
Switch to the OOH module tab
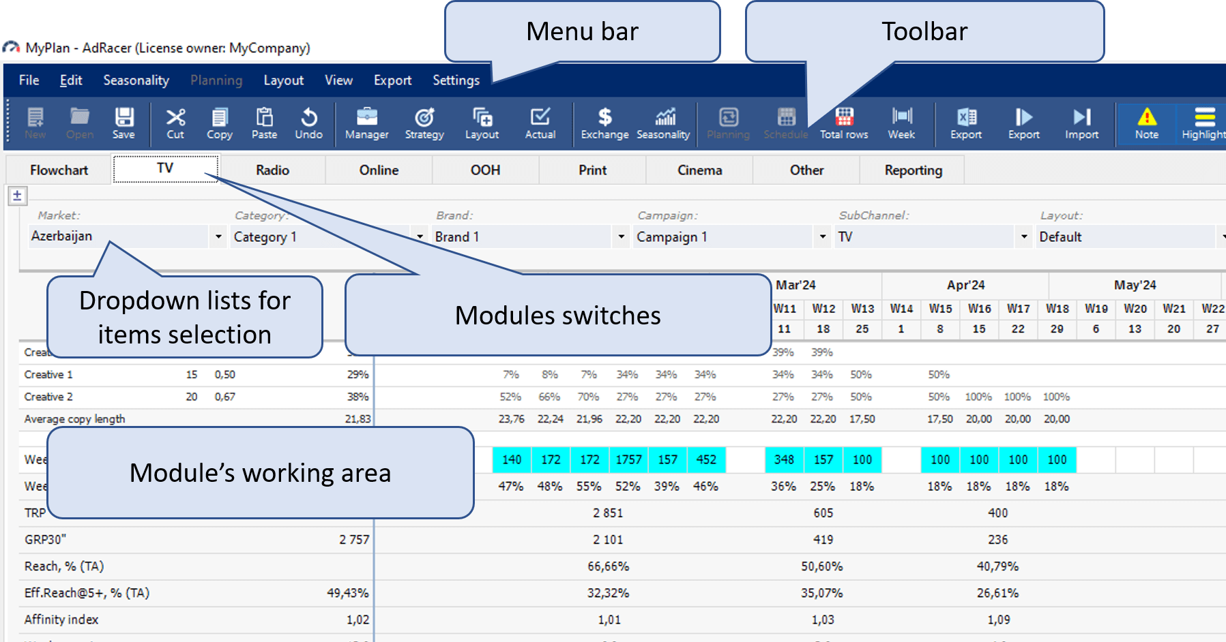pyautogui.click(x=485, y=170)
